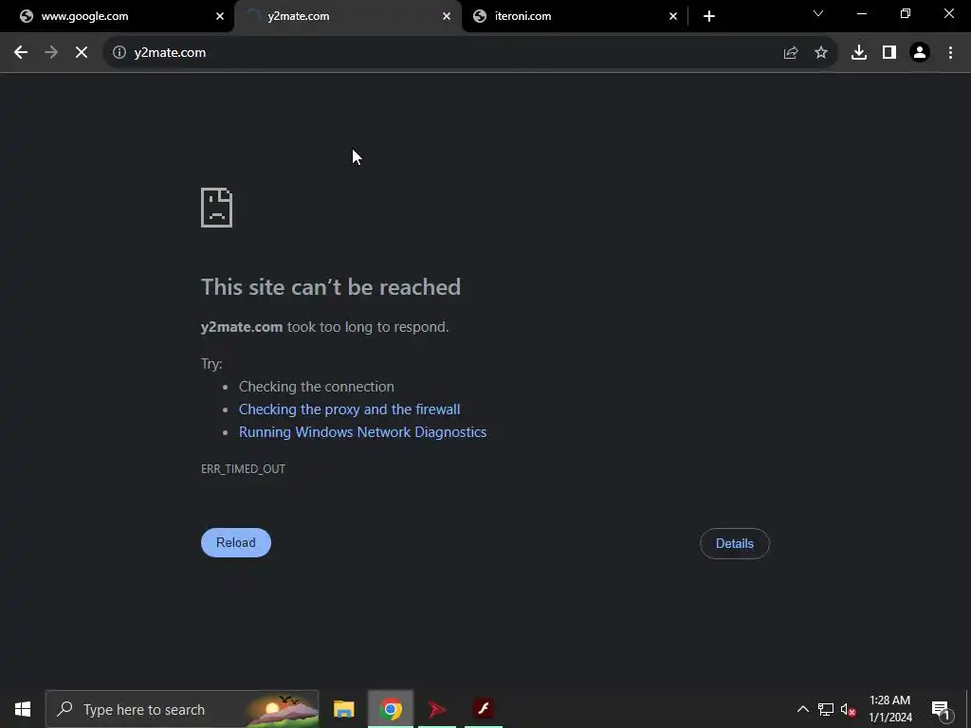Click the forward navigation arrow
This screenshot has width=971, height=728.
51,53
